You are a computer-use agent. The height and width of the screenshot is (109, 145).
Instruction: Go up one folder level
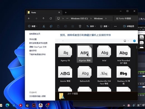(x=43, y=18)
